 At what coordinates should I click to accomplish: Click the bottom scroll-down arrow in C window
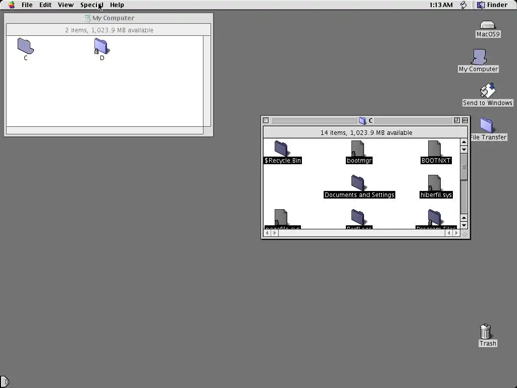pos(464,225)
